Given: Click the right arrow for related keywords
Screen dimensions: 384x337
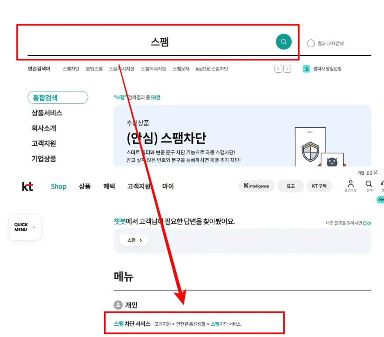Looking at the screenshot, I should coord(287,69).
